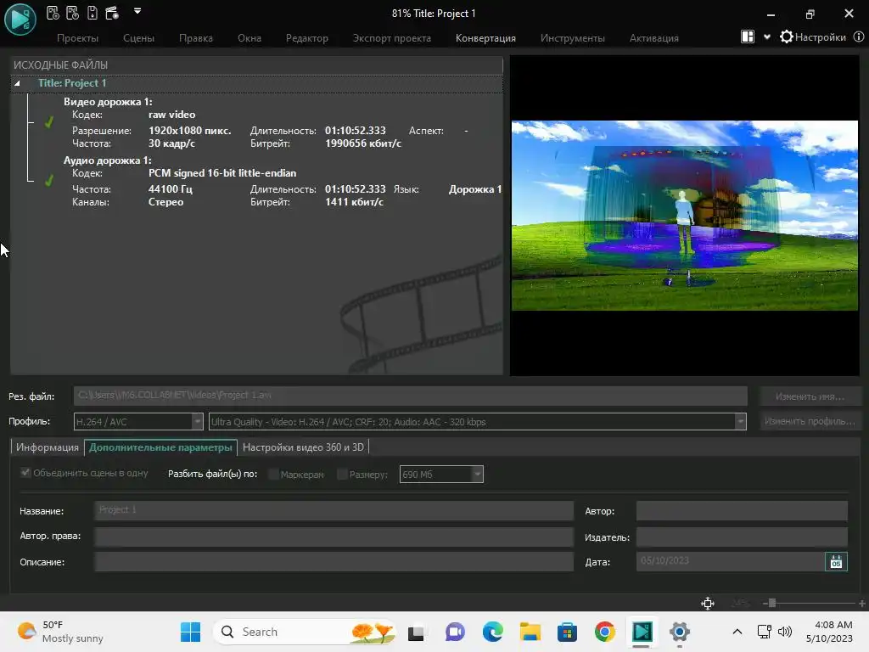Click the 44100 Гц frequency value
Image resolution: width=869 pixels, height=652 pixels.
(170, 189)
